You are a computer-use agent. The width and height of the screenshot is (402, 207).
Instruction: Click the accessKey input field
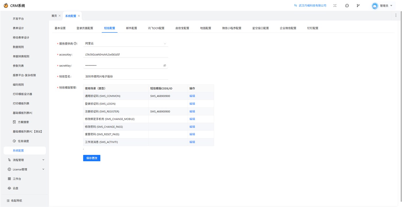pos(125,54)
